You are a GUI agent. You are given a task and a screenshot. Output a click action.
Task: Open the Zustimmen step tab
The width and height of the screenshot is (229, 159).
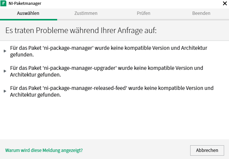pyautogui.click(x=86, y=13)
